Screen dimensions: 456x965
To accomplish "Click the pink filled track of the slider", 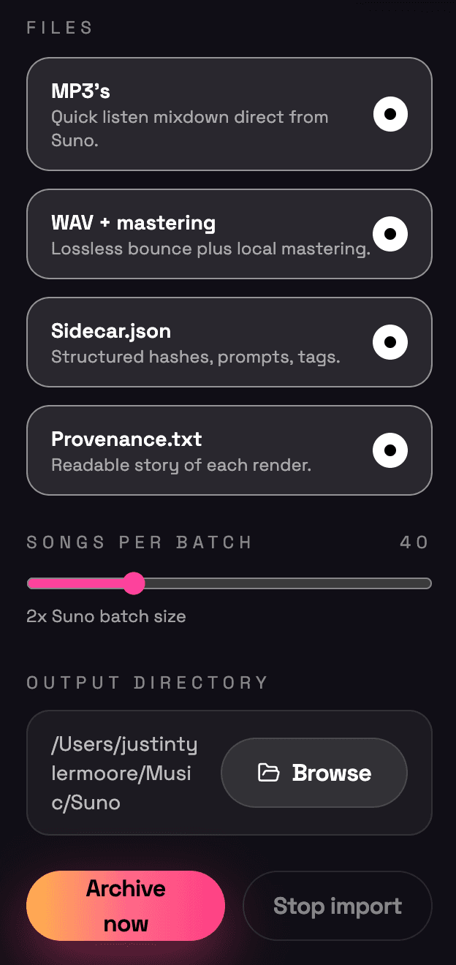I will [x=80, y=583].
